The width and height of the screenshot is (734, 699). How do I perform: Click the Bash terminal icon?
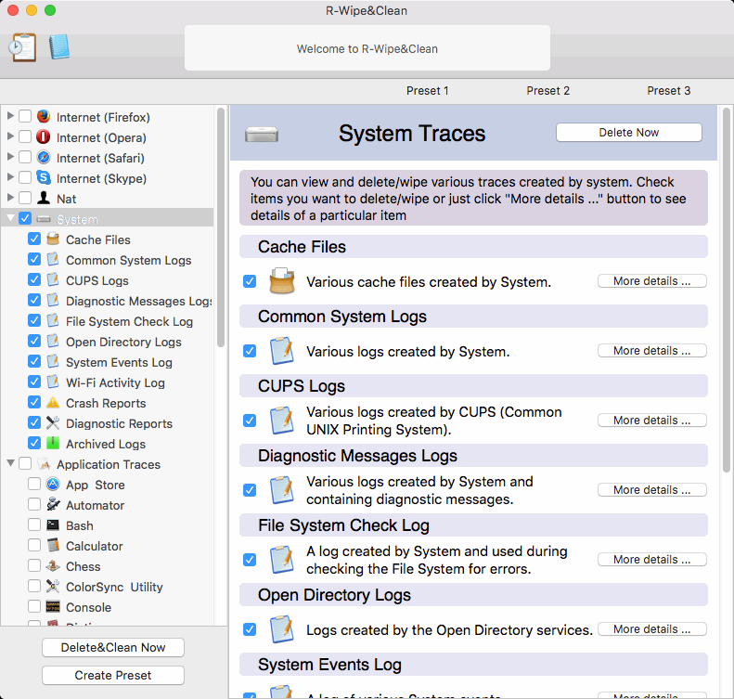point(53,524)
